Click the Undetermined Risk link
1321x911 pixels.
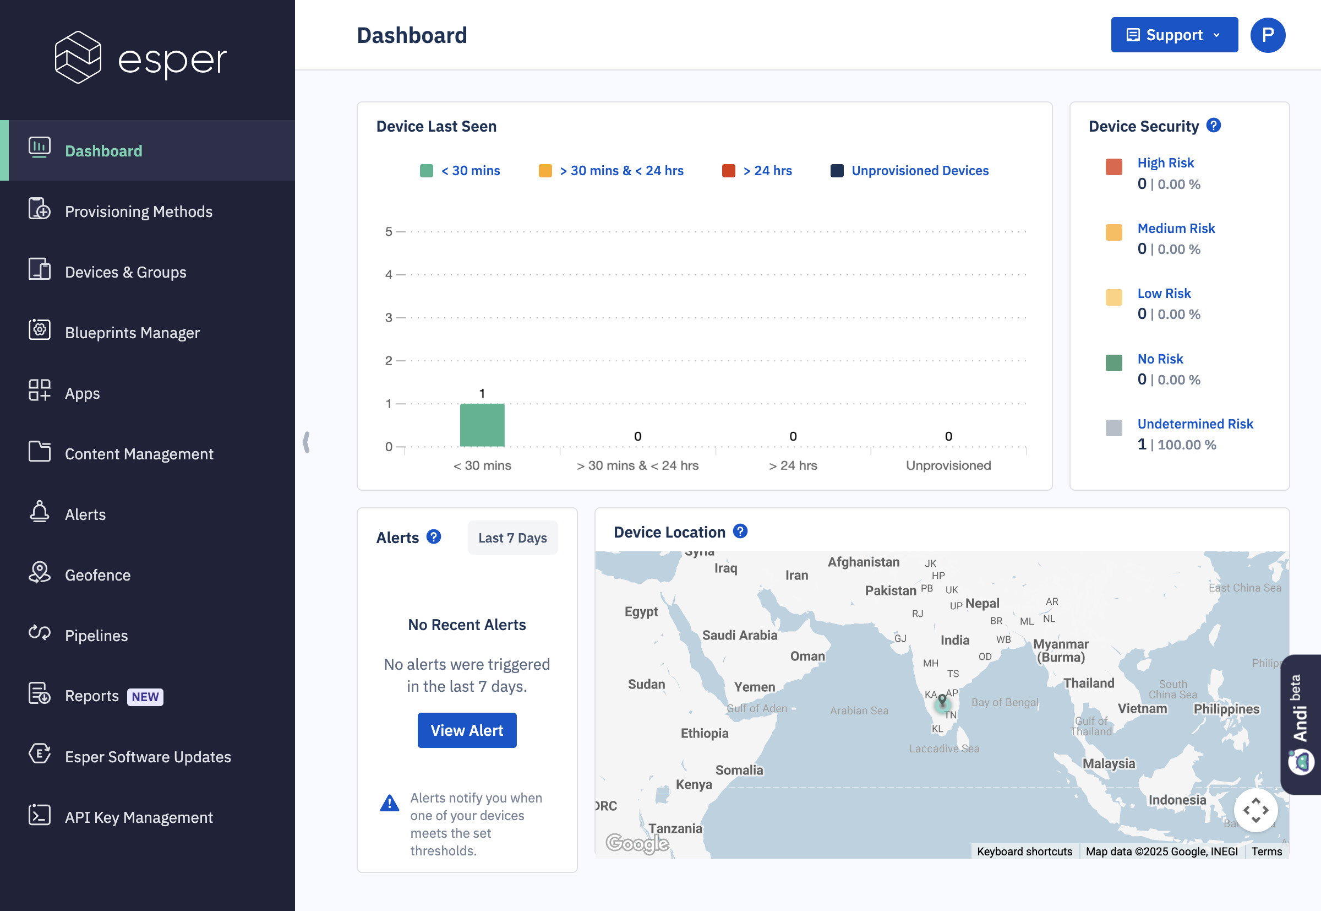[1194, 424]
